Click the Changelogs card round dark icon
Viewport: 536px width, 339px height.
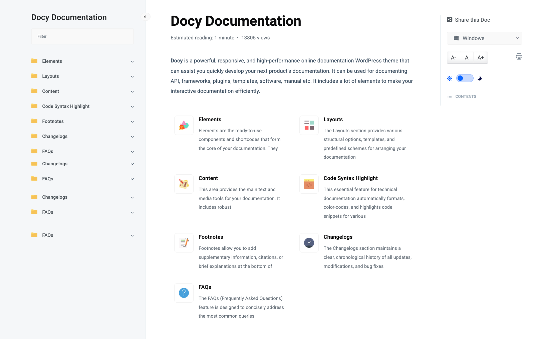coord(309,243)
